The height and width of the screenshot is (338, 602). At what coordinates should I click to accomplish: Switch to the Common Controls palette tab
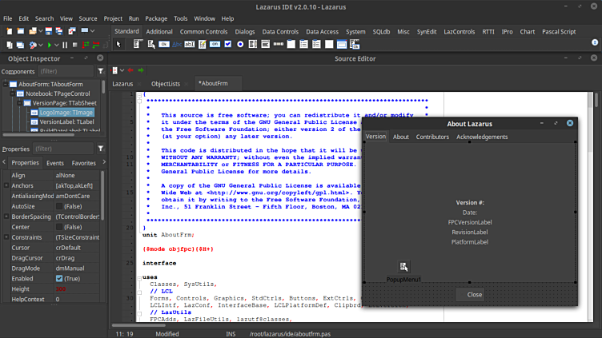[203, 31]
